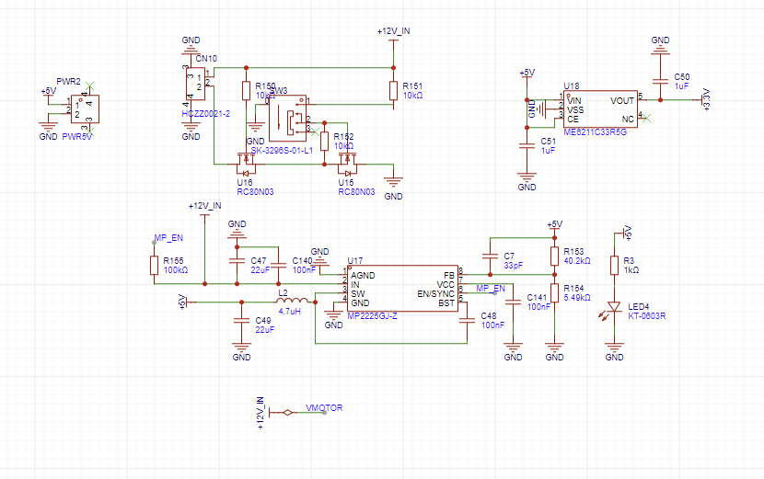Click the 1kΩ value of R3

click(x=631, y=270)
